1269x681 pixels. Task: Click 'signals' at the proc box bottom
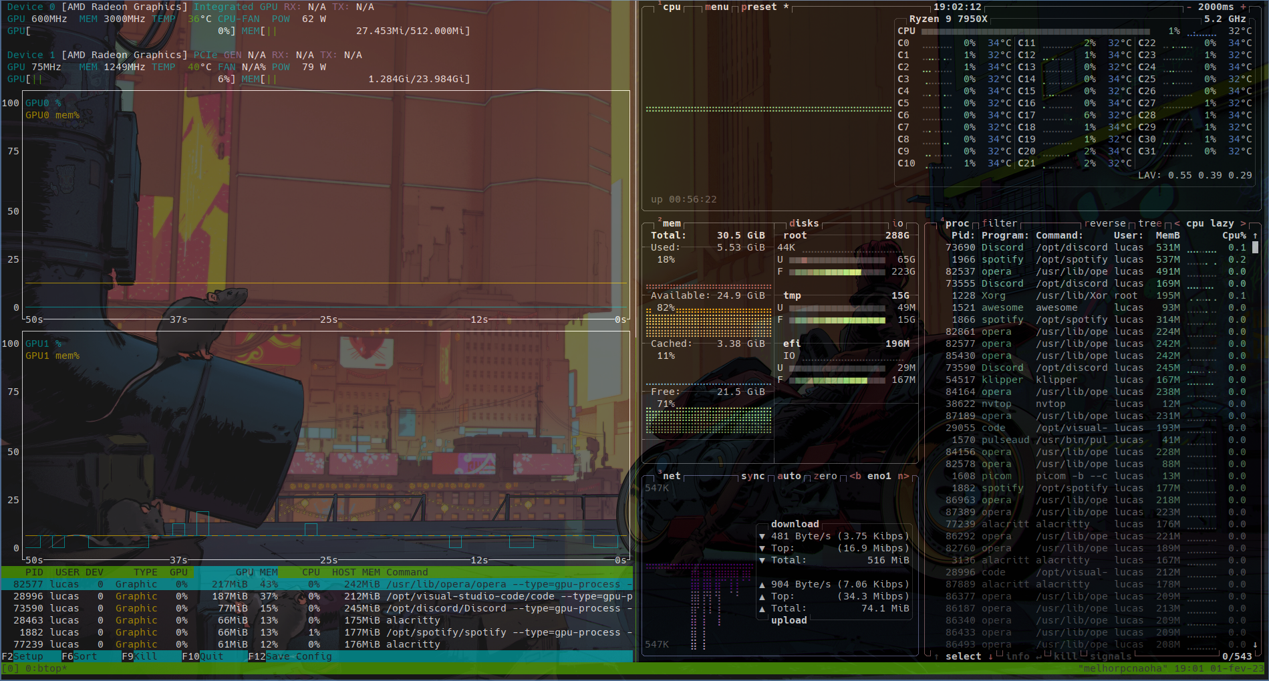[1111, 656]
